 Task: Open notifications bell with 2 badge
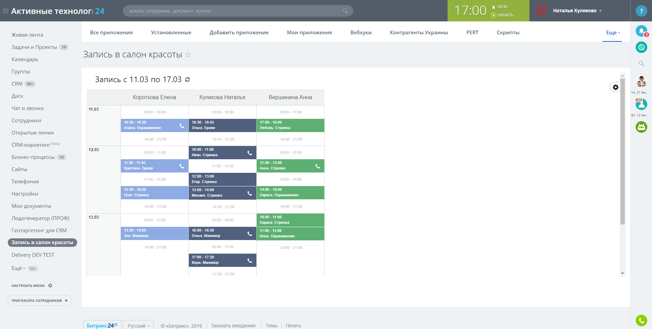[641, 31]
